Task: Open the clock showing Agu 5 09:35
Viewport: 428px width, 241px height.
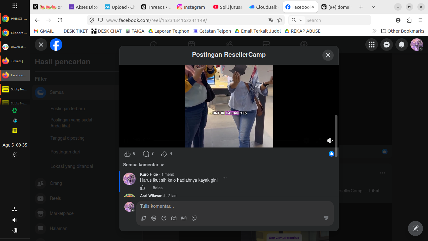Action: pyautogui.click(x=15, y=145)
